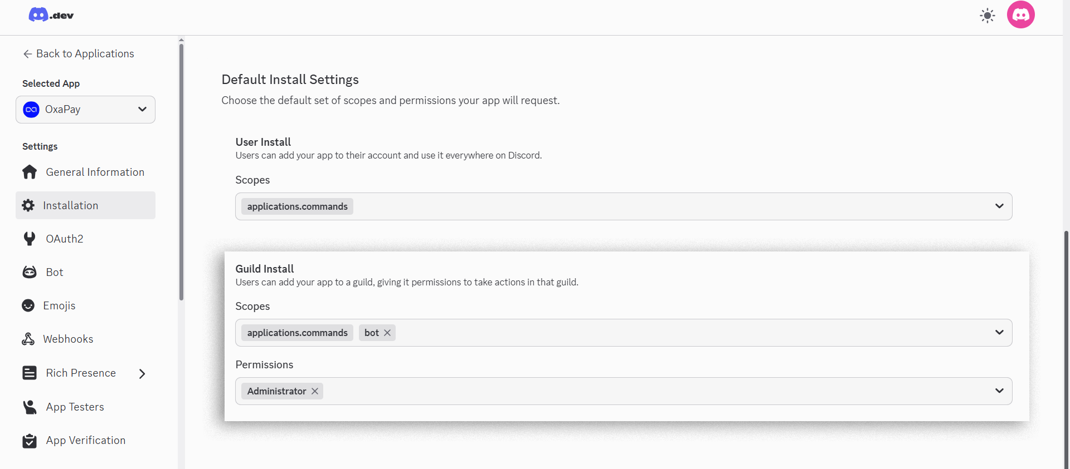The width and height of the screenshot is (1070, 469).
Task: Expand the Guild Install Permissions dropdown arrow
Action: tap(999, 391)
